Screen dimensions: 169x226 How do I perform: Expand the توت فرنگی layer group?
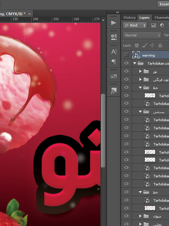pos(140,79)
